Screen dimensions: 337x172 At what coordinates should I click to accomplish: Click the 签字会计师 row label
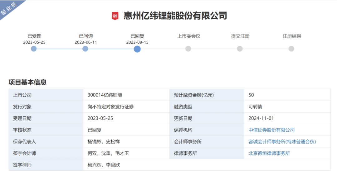(25, 153)
